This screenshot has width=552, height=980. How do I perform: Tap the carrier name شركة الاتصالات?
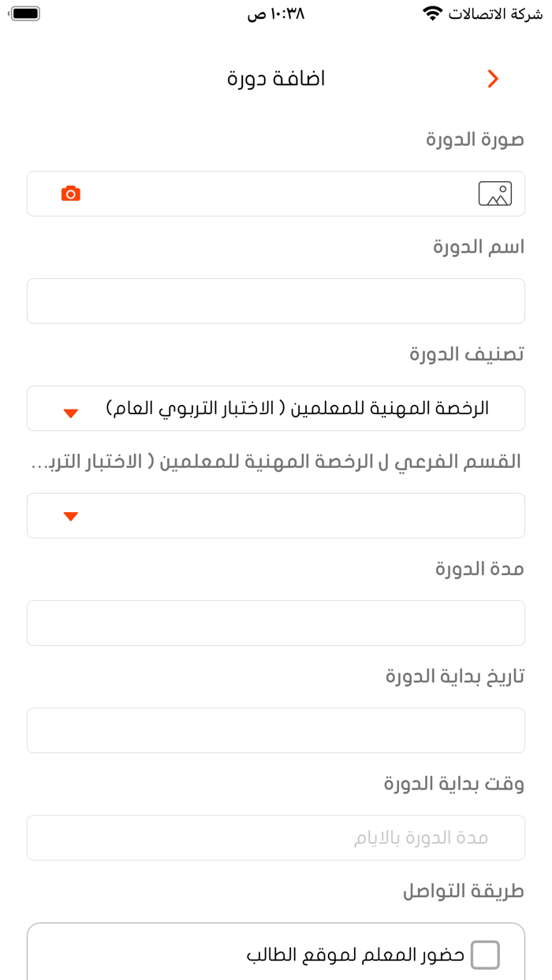point(495,13)
